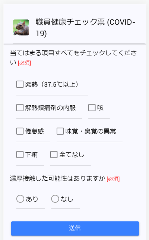Check the 味覚・臭覚の異常 checkbox box

click(60, 131)
